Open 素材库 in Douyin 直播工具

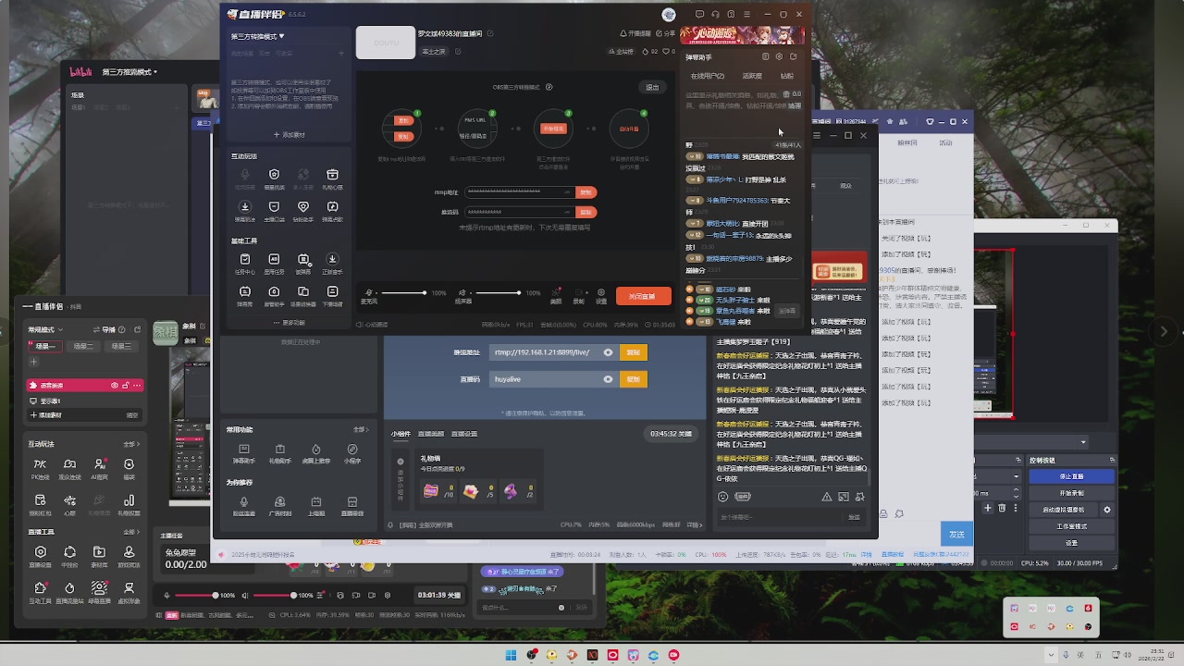(x=99, y=555)
